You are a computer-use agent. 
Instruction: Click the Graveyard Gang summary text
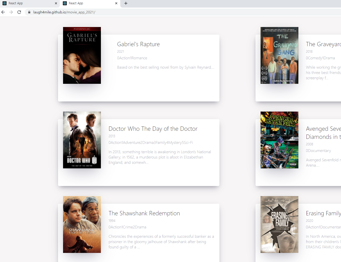click(323, 73)
